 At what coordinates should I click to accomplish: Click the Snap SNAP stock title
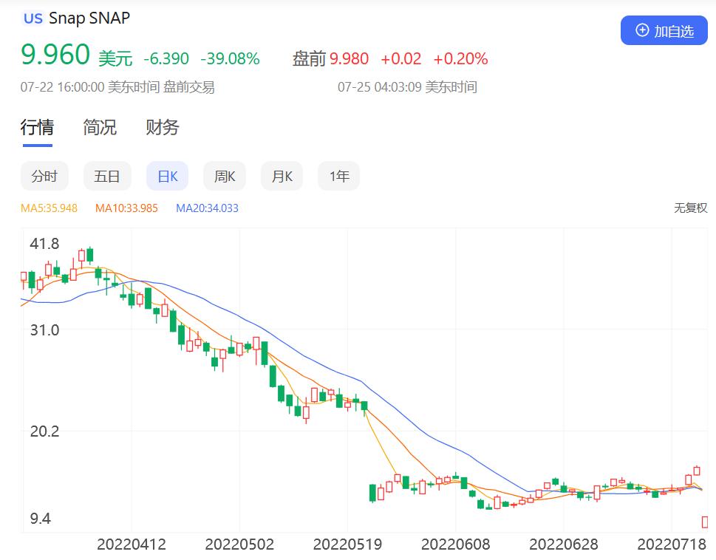click(89, 18)
